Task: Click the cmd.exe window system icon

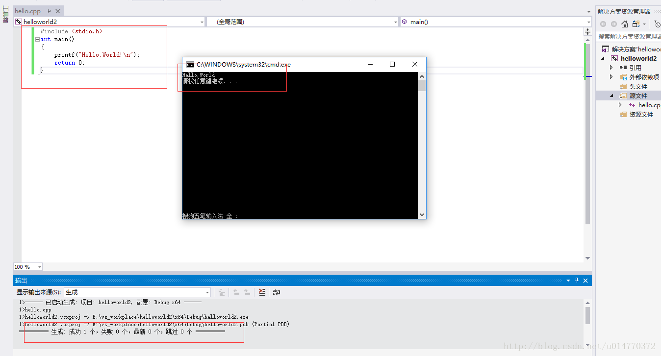Action: click(190, 64)
